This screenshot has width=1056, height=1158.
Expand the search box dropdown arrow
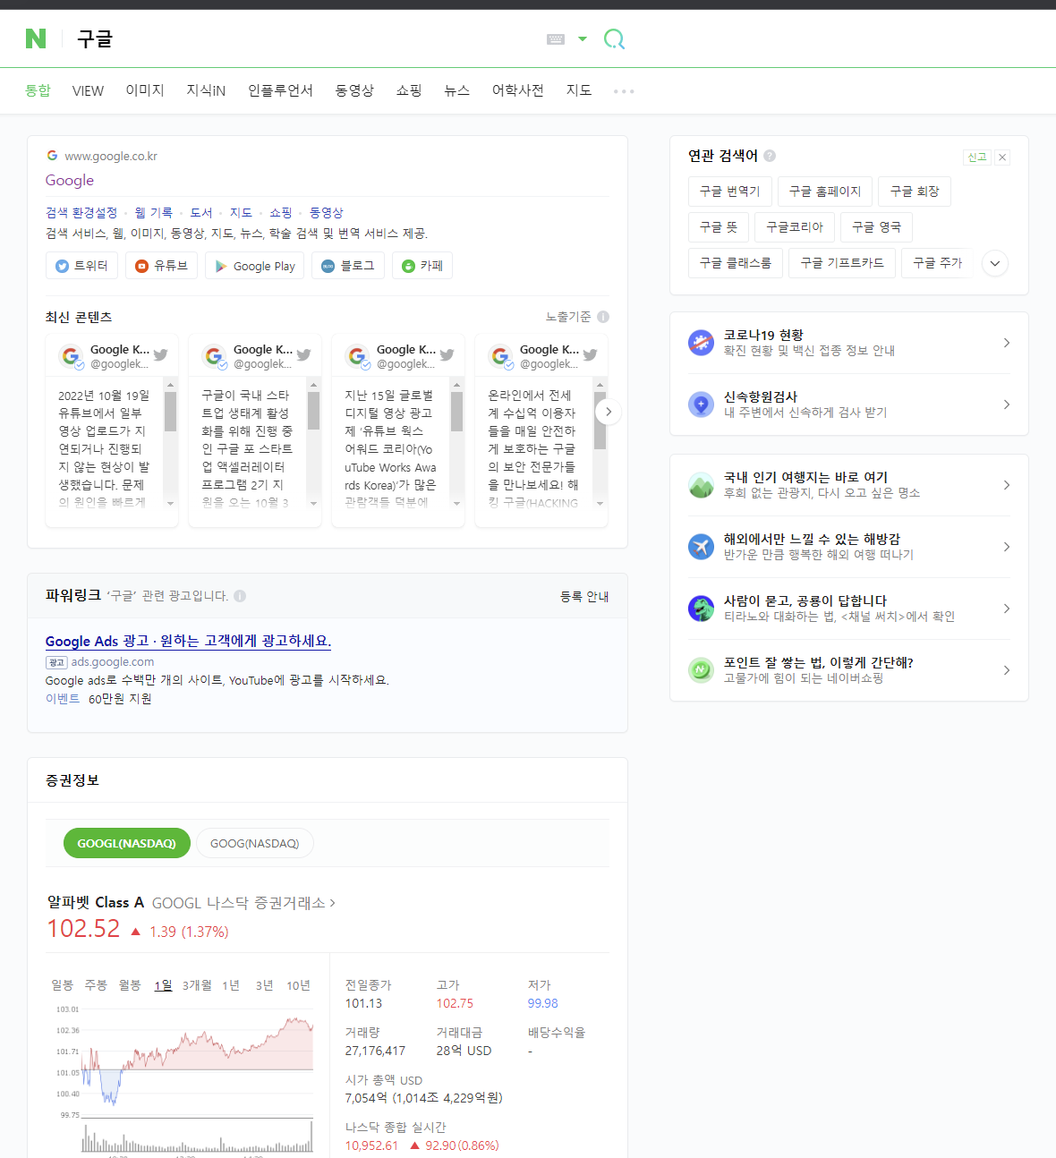[x=583, y=39]
